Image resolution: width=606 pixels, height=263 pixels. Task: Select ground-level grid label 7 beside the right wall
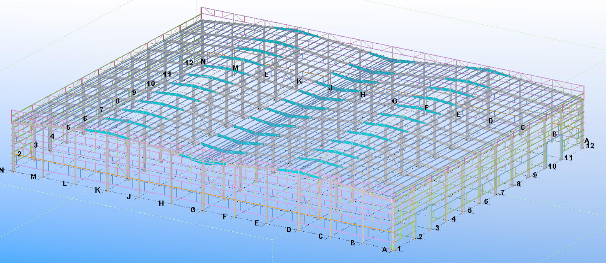pos(502,193)
